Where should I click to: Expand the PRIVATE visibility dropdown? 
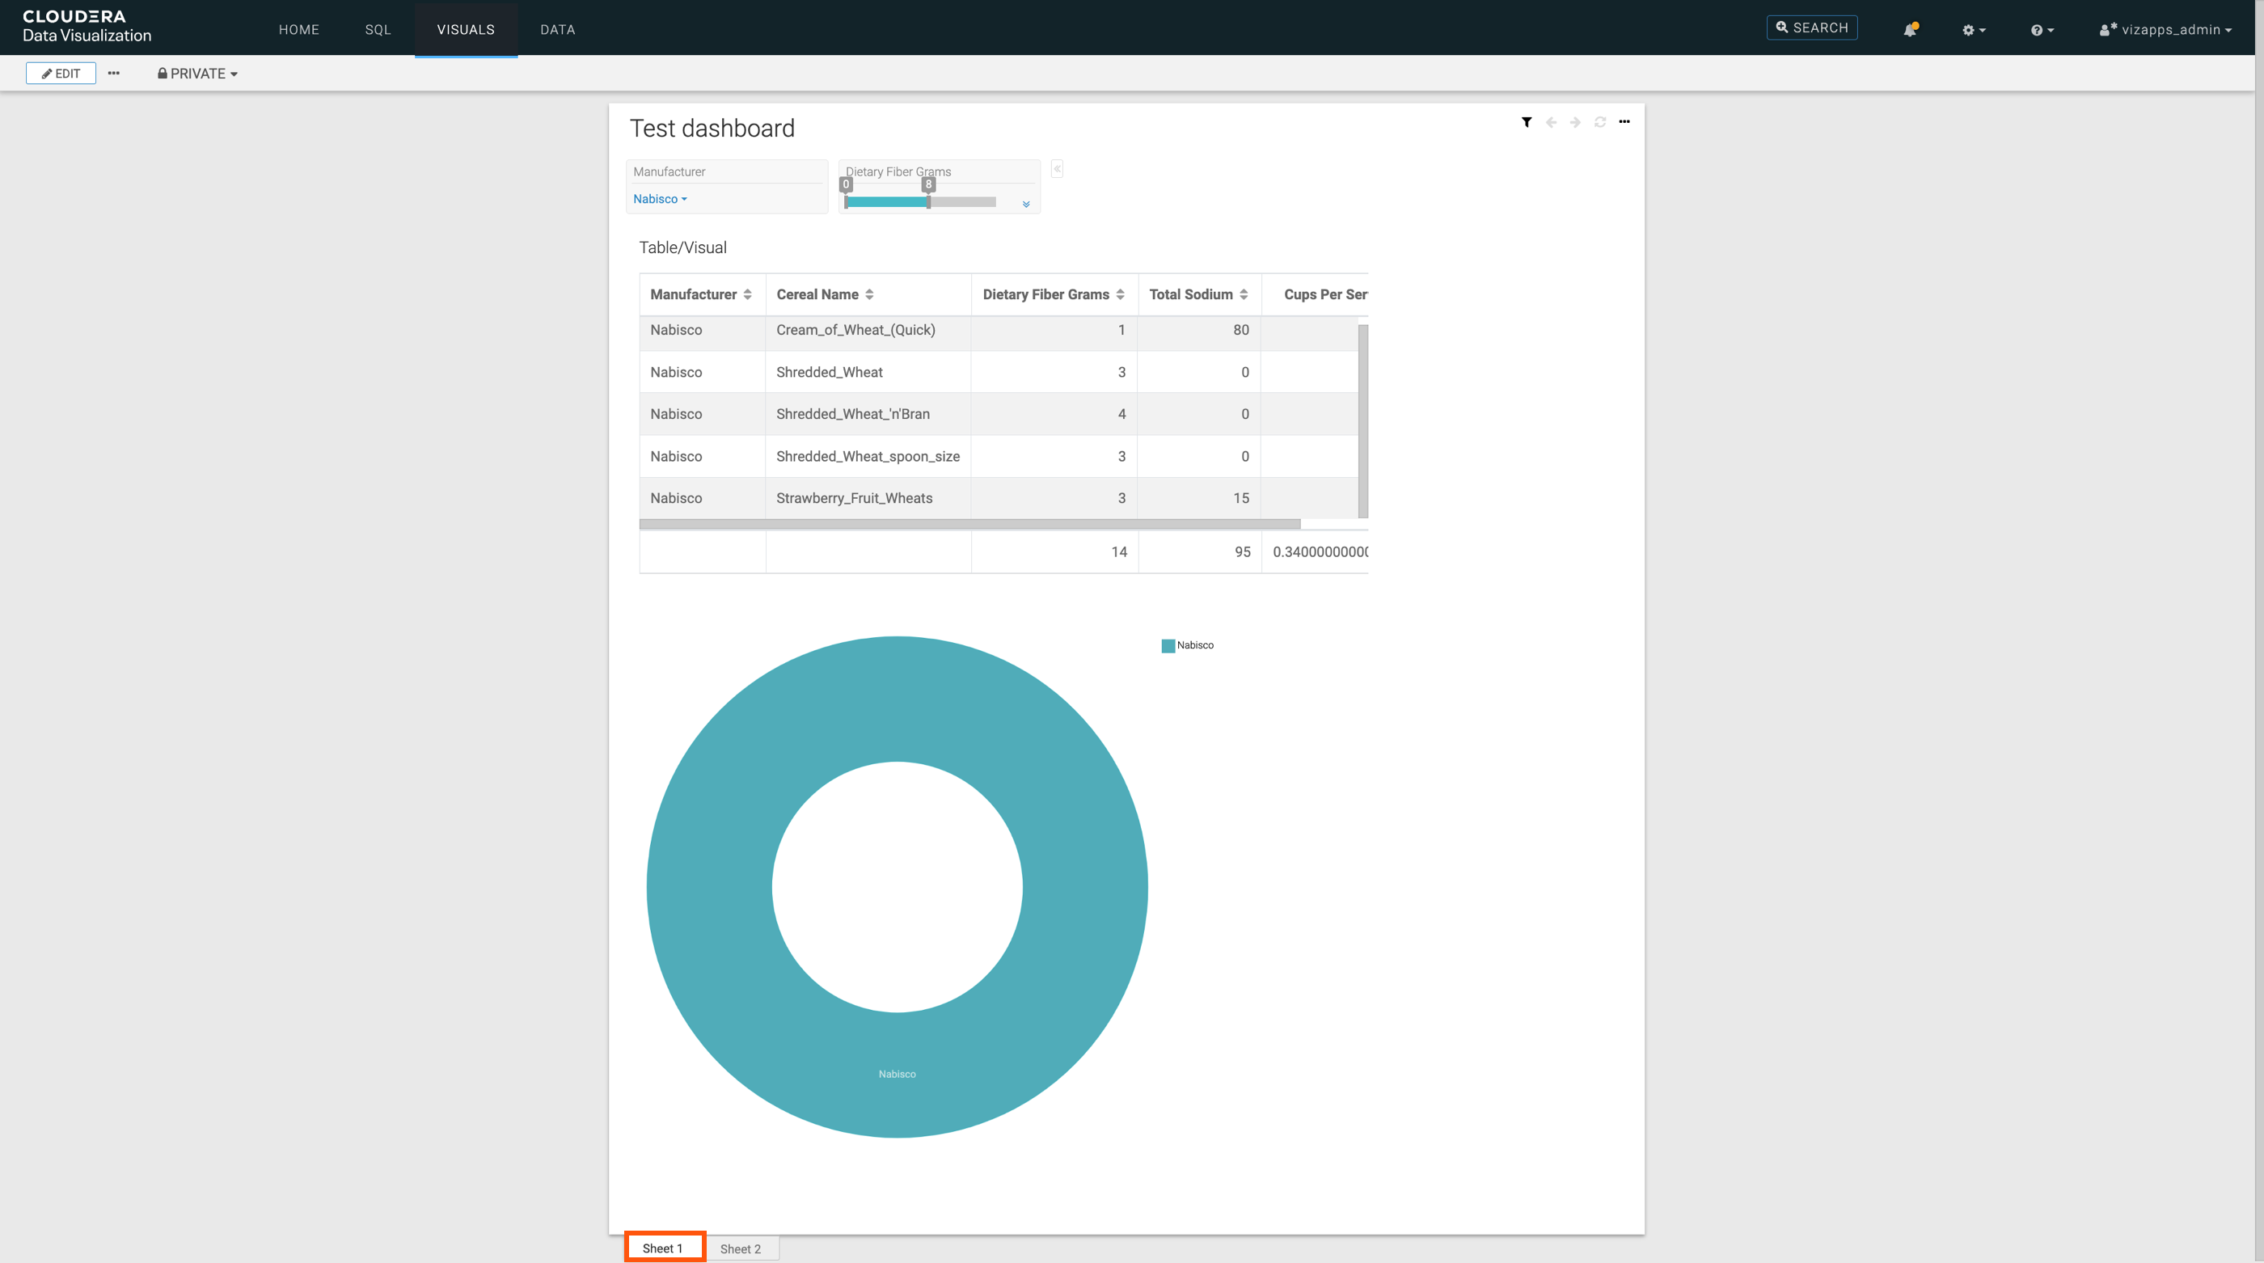pos(198,74)
